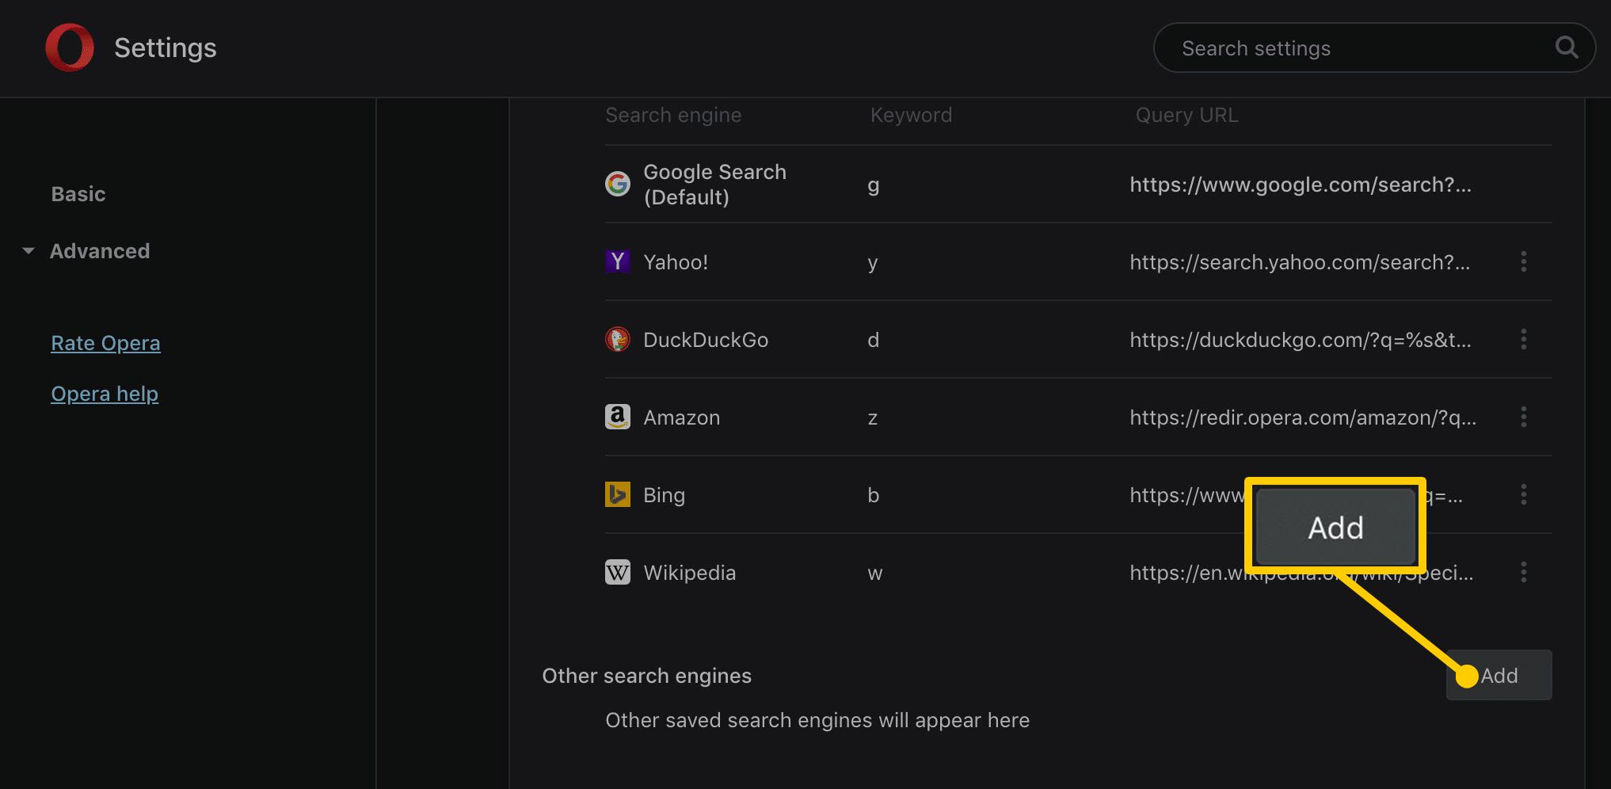Click the Keyword column header
This screenshot has height=789, width=1611.
pos(911,115)
